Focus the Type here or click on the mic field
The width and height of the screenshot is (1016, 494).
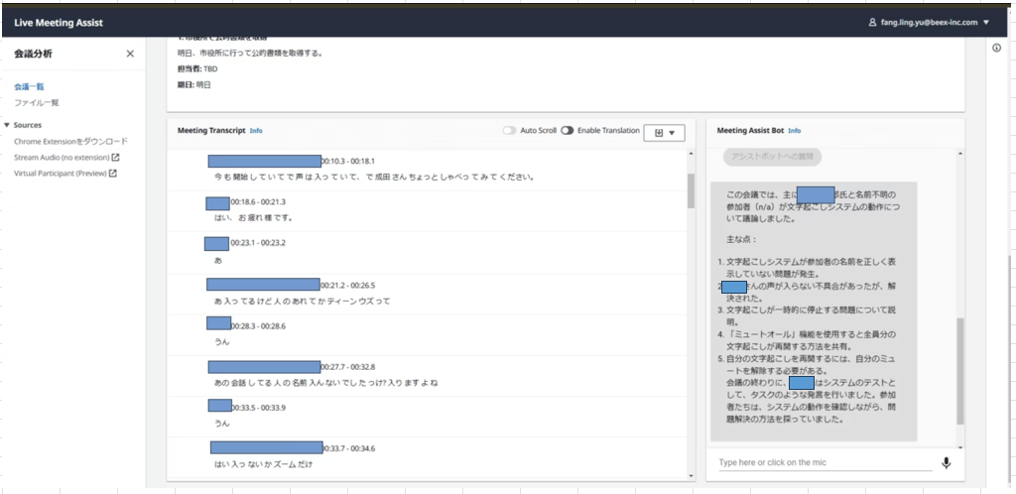click(825, 462)
